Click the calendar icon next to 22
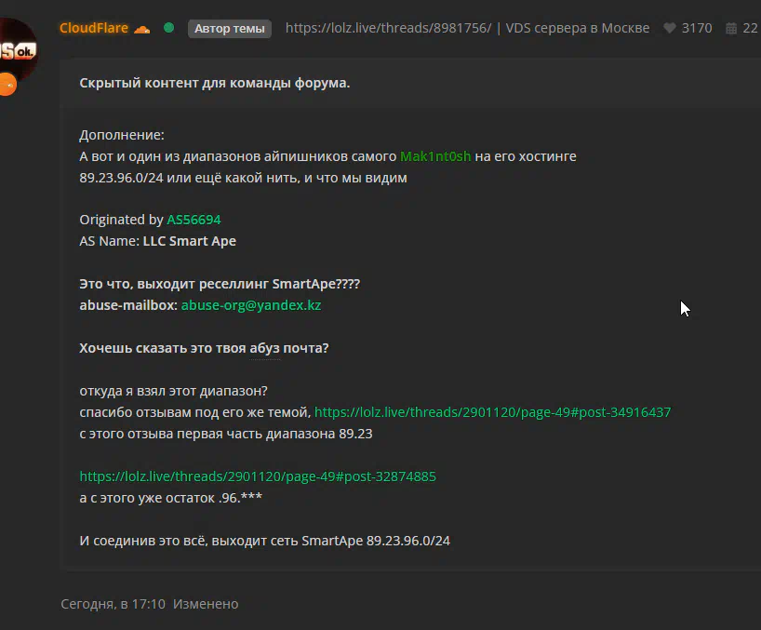This screenshot has height=630, width=761. click(x=731, y=29)
